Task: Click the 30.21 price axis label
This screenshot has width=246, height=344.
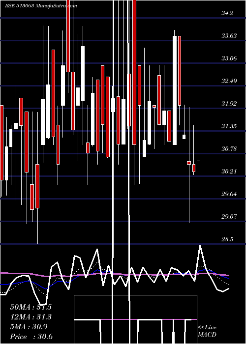Action: click(229, 172)
